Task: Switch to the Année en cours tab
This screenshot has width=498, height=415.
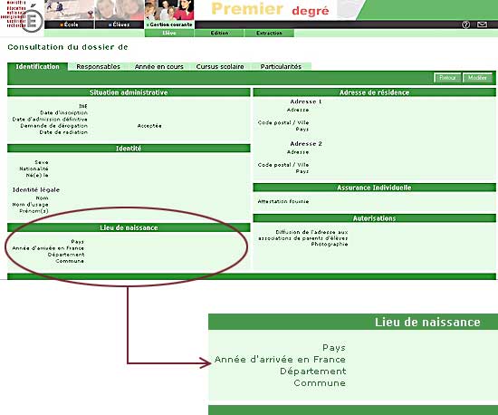Action: click(x=158, y=67)
